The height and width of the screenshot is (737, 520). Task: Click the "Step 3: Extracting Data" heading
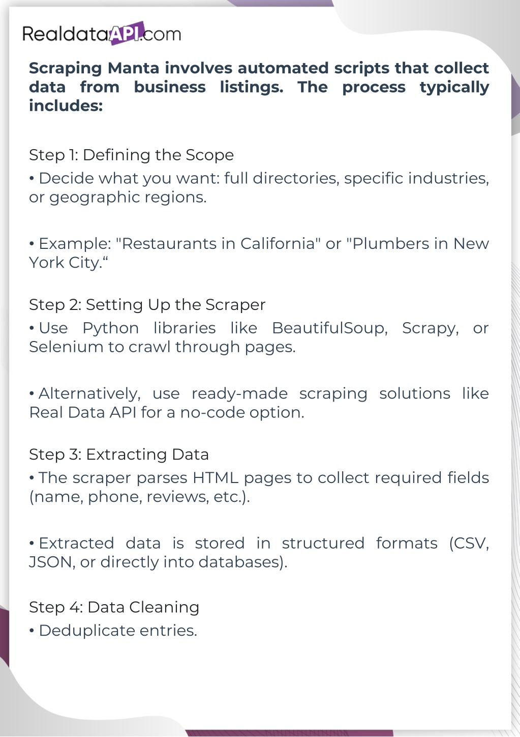pos(119,454)
